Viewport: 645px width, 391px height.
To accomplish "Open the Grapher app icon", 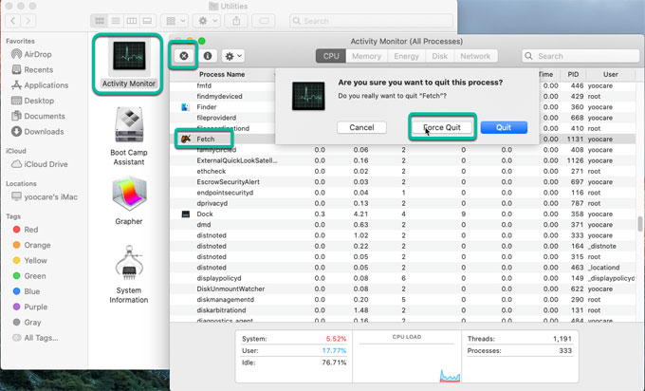I will [x=129, y=201].
